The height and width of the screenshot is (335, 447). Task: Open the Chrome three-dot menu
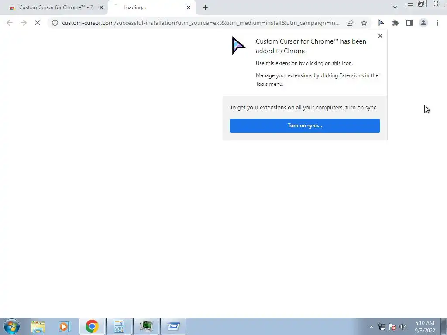(x=437, y=23)
